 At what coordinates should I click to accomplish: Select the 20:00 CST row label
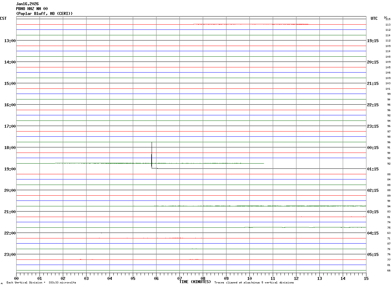tap(10, 190)
